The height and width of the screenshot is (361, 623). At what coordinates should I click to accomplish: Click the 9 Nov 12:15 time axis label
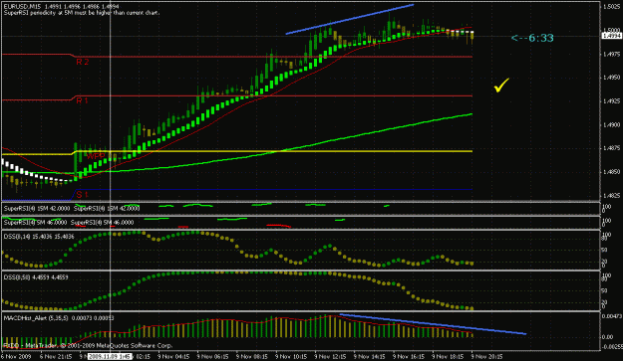(330, 357)
